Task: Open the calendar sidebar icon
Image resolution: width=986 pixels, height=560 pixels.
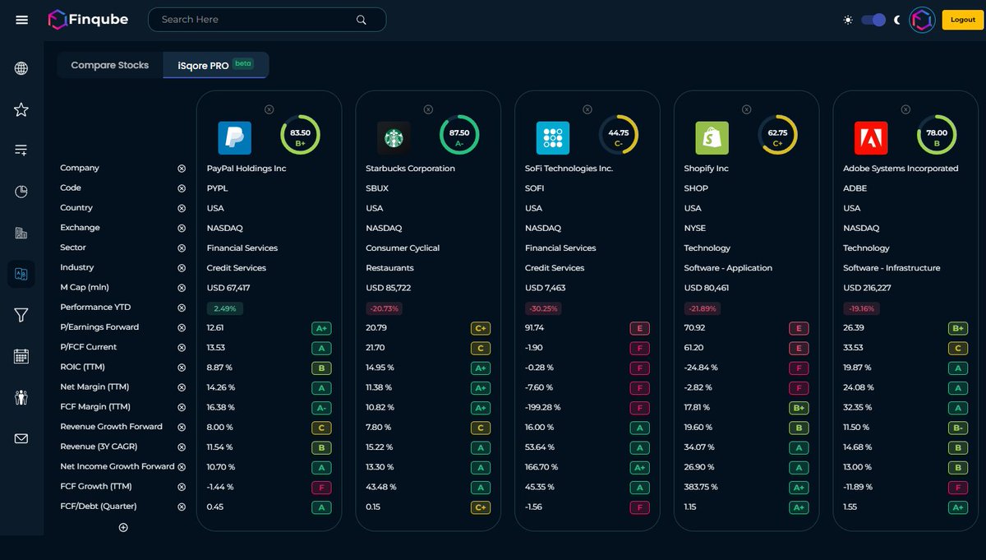Action: 21,356
